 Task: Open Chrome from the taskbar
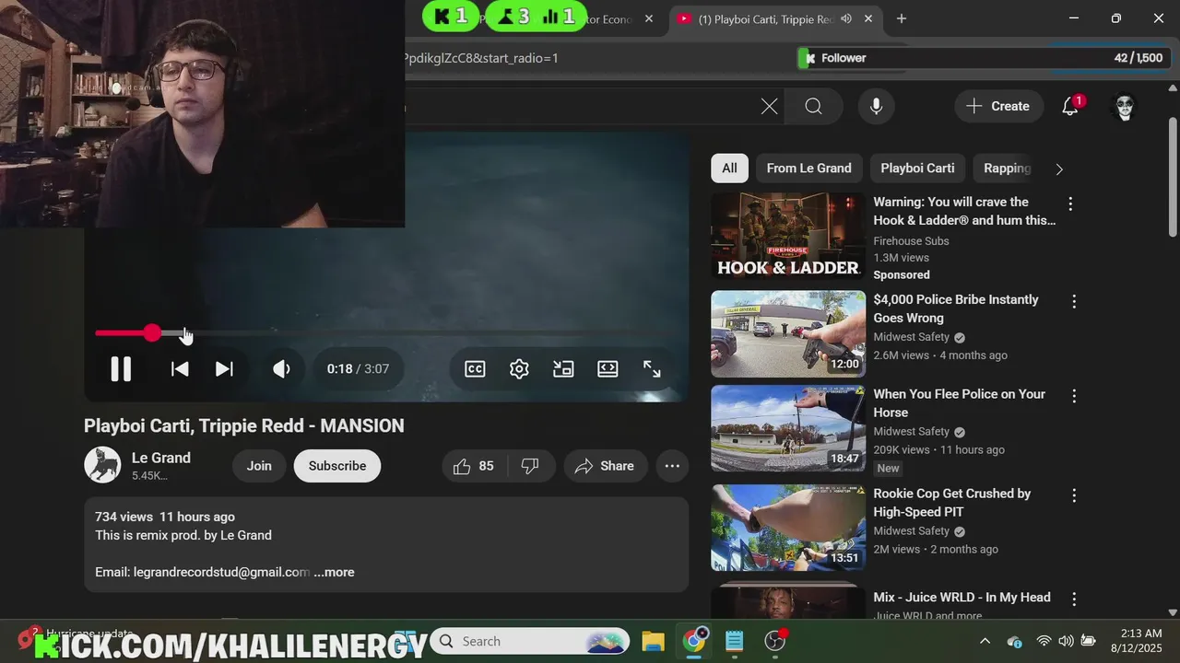(694, 641)
